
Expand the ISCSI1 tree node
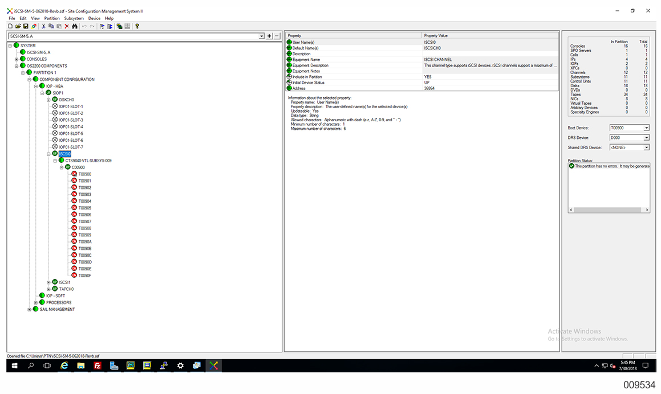[48, 282]
